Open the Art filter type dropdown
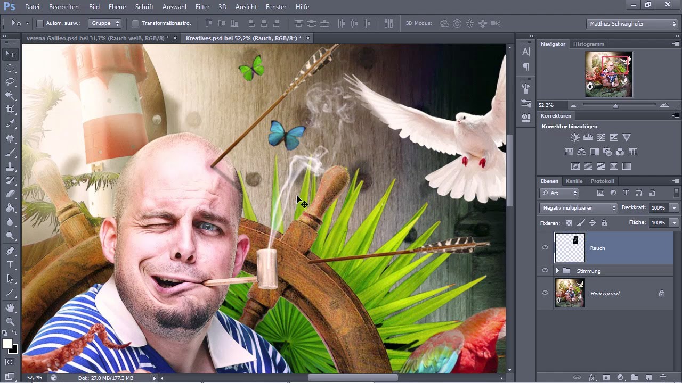This screenshot has width=682, height=383. pyautogui.click(x=559, y=193)
